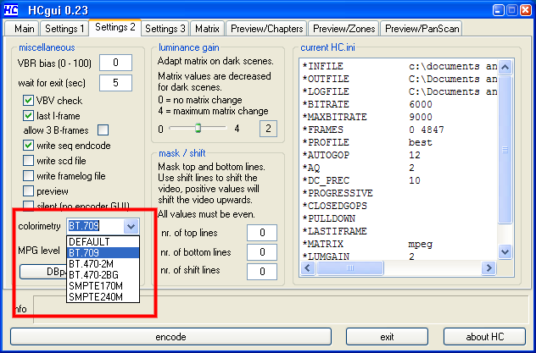The image size is (536, 353).
Task: Enable the preview checkbox
Action: click(x=28, y=191)
